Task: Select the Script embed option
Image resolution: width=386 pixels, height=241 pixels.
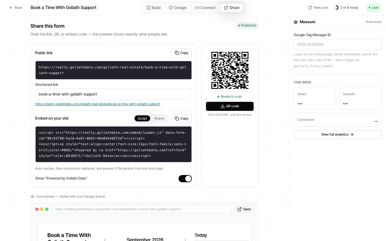Action: click(142, 118)
